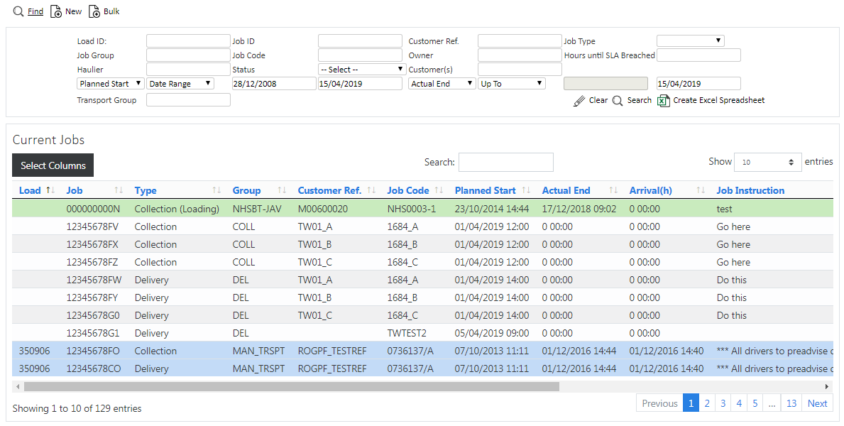The width and height of the screenshot is (844, 426).
Task: Click the table Search input box
Action: (506, 162)
